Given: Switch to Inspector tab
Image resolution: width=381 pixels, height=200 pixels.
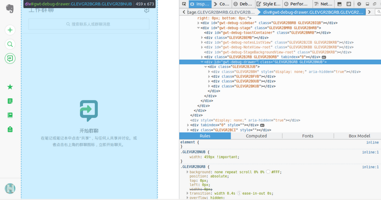Looking at the screenshot, I should [200, 4].
